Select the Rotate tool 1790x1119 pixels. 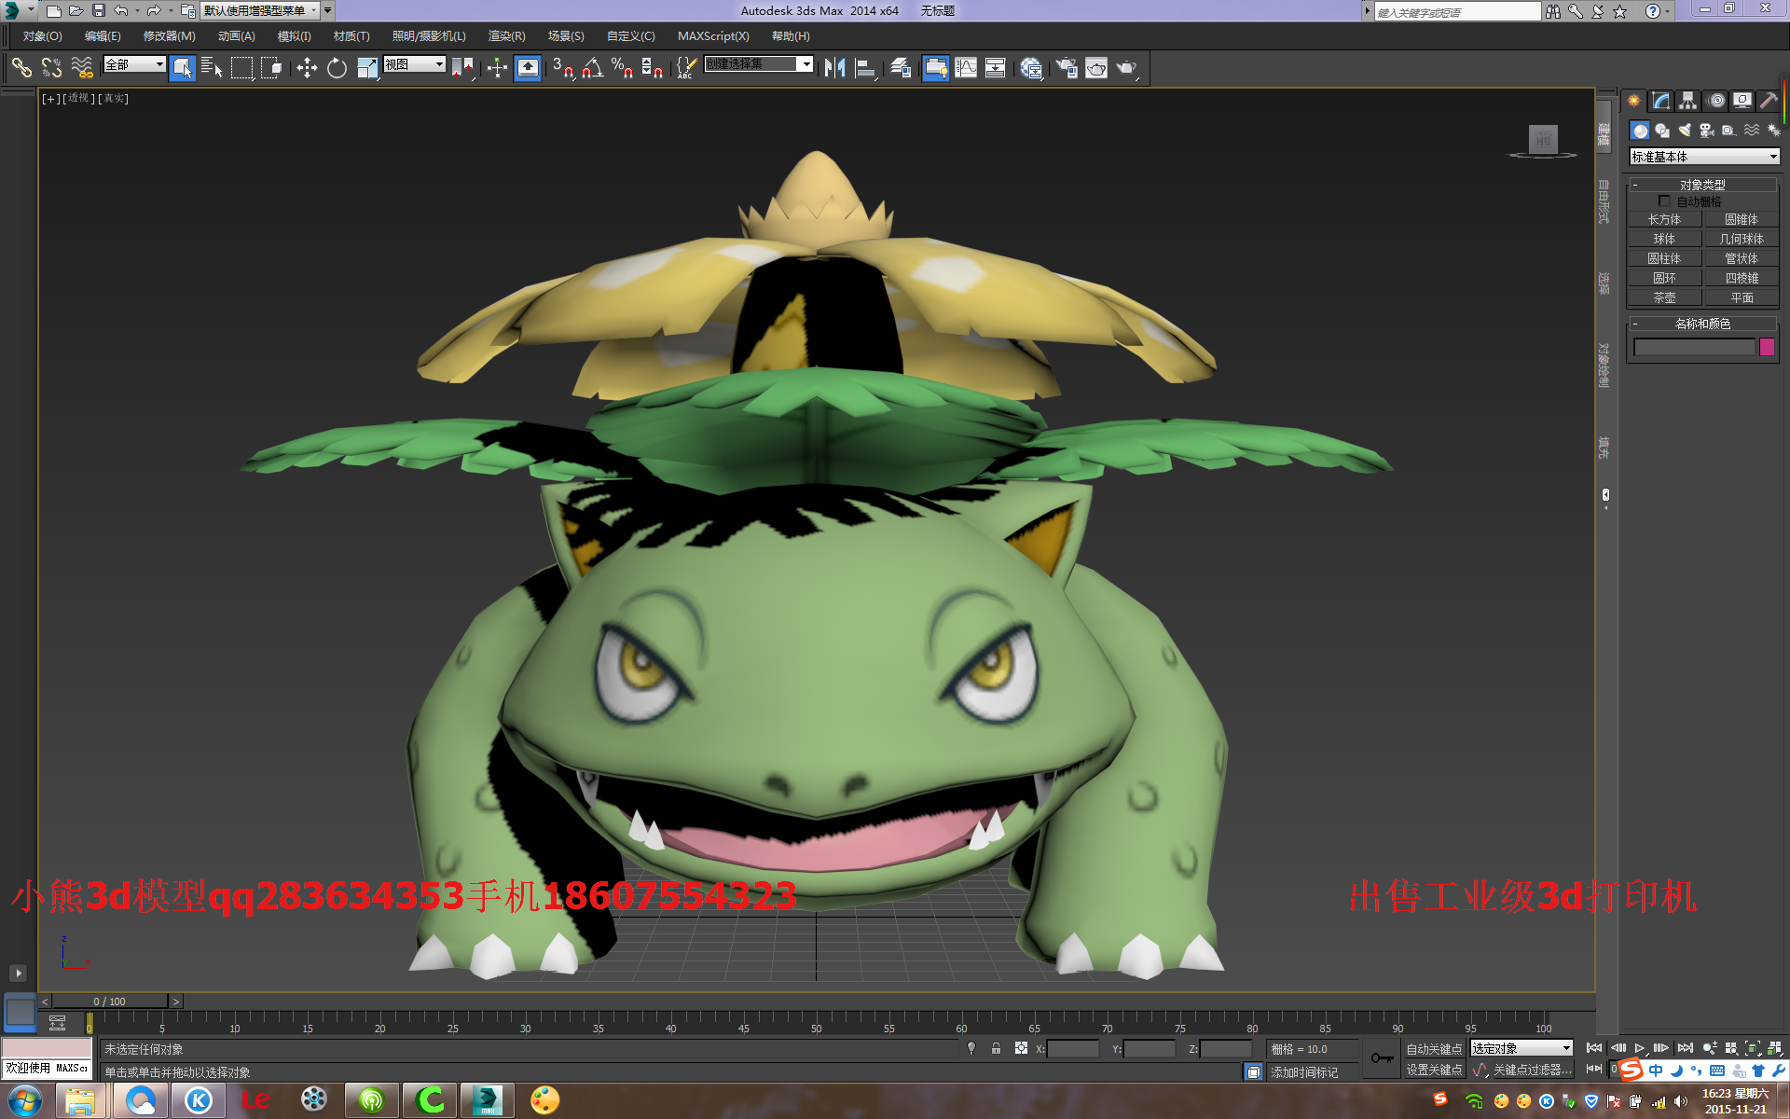click(337, 67)
